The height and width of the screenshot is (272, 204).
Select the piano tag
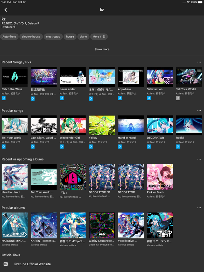point(83,36)
